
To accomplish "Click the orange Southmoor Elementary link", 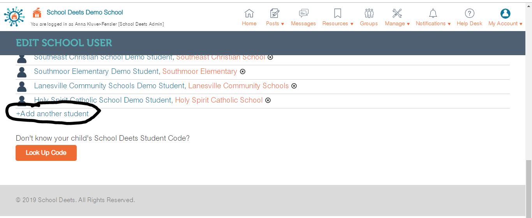I will (199, 72).
